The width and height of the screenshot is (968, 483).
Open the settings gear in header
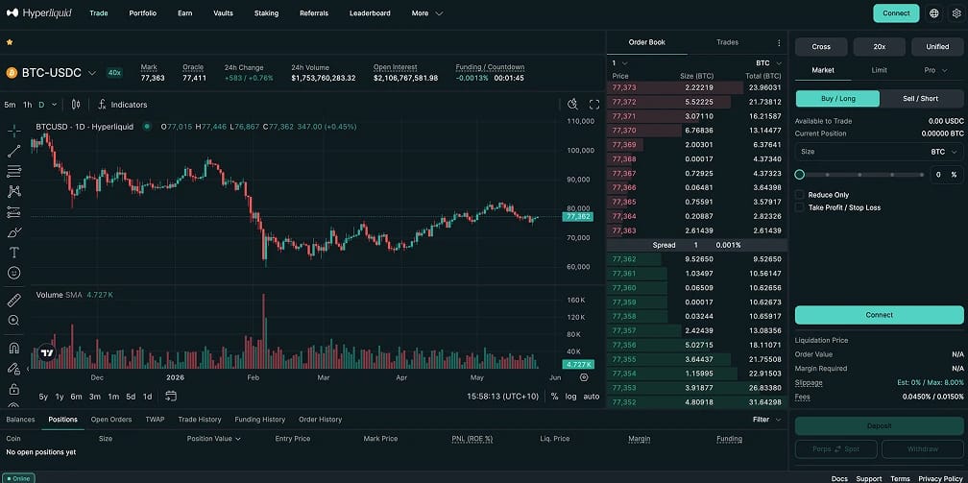coord(956,13)
